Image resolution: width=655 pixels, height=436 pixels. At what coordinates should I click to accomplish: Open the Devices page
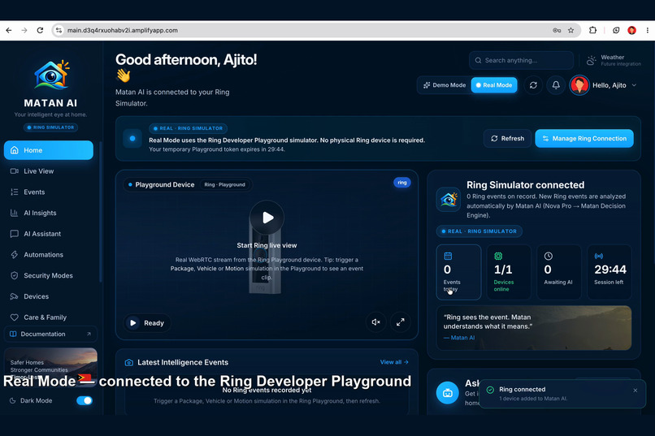pos(49,296)
